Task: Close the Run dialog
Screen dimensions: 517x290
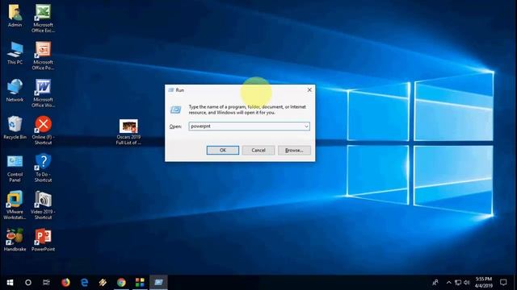Action: [309, 89]
